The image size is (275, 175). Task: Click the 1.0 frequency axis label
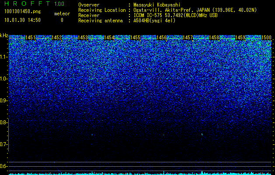3,79
